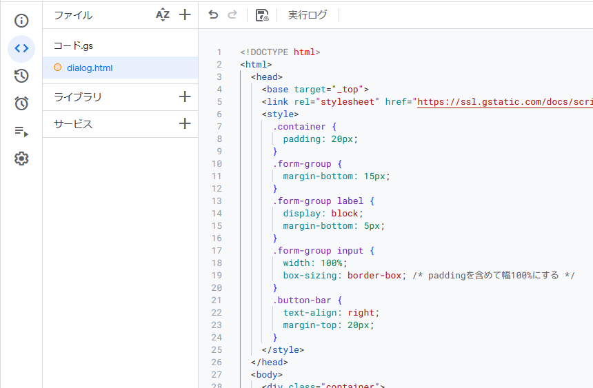
Task: Click the '.form-group label {' line
Action: tap(323, 201)
